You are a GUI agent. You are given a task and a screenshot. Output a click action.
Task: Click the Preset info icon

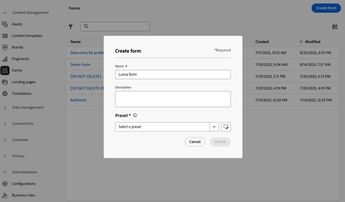(x=135, y=115)
